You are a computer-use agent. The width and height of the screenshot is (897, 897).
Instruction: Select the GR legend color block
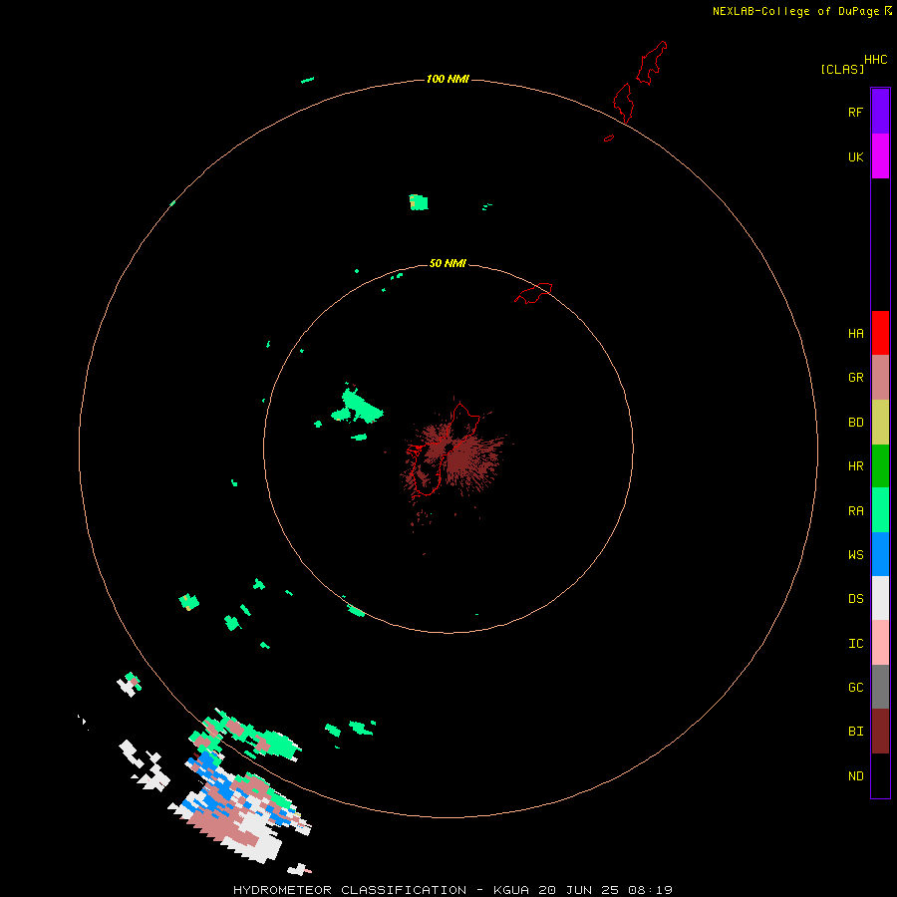[880, 377]
